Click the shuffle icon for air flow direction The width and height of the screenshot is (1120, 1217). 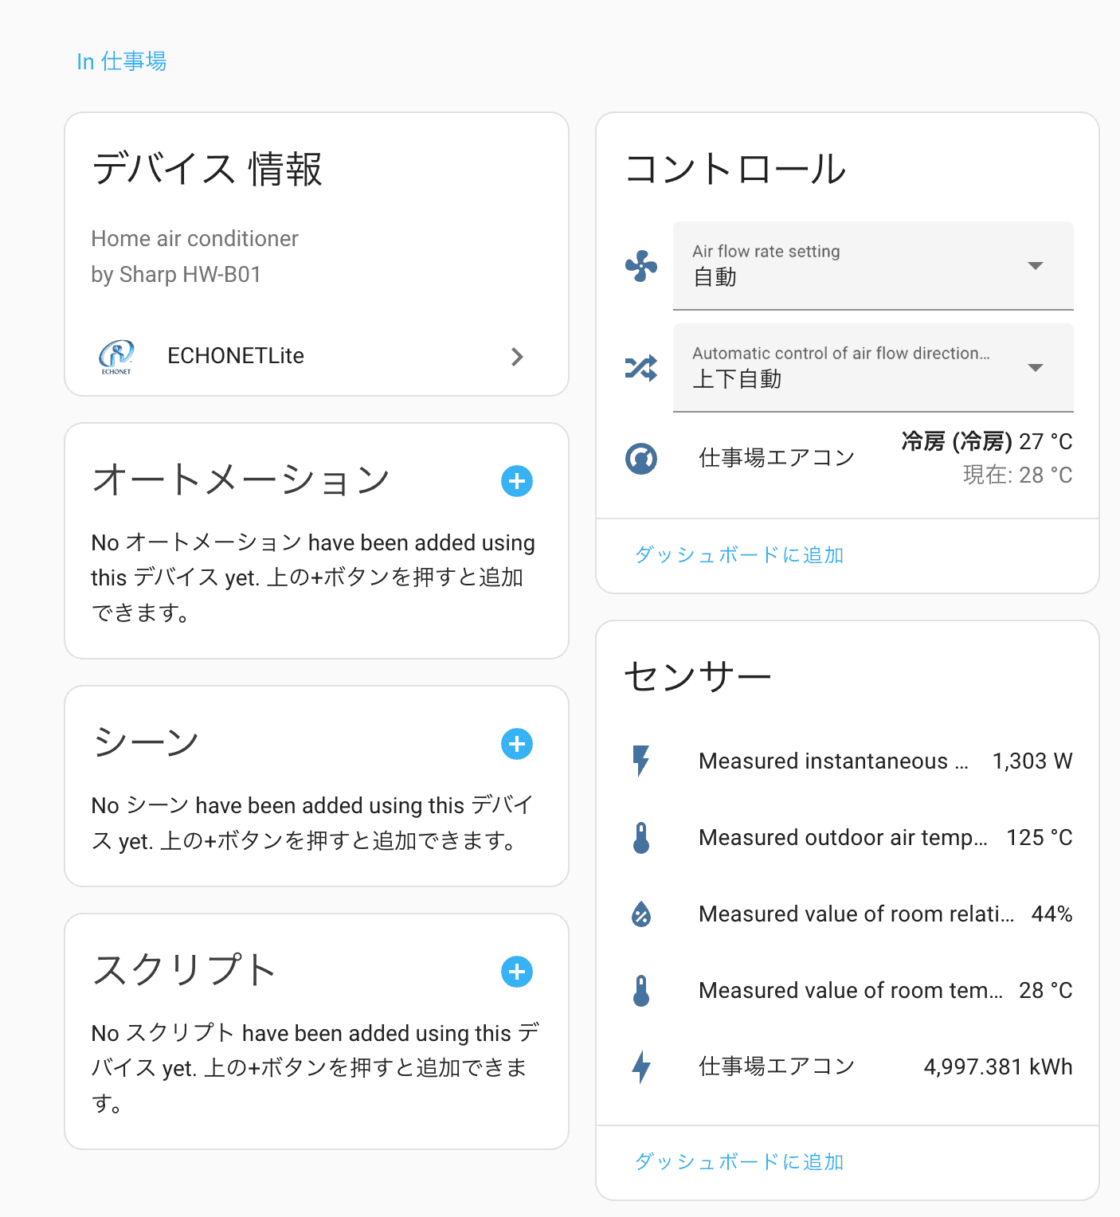click(x=641, y=368)
